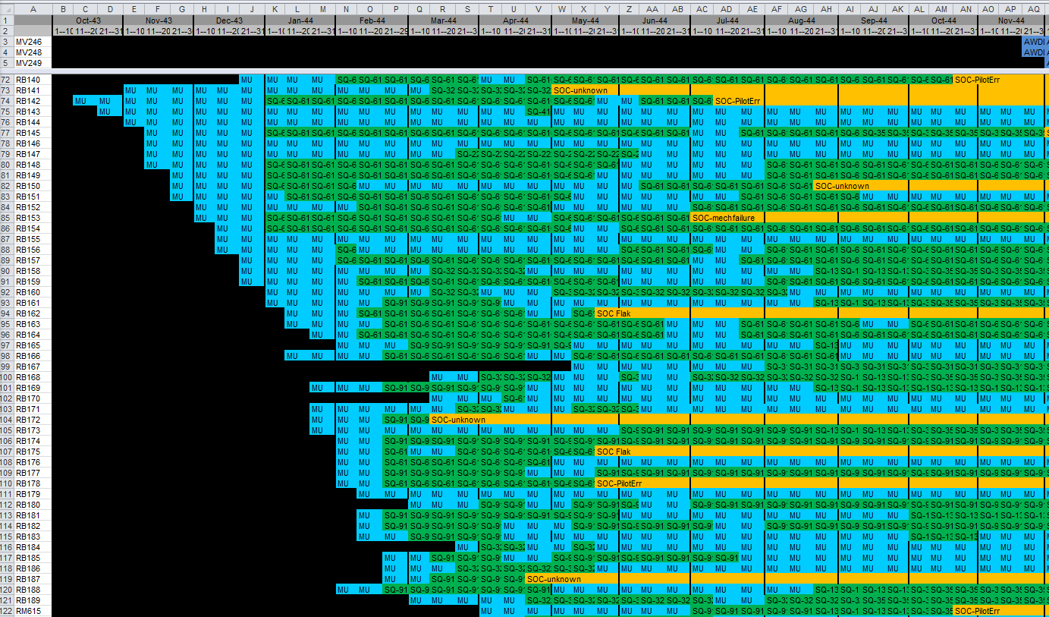
Task: Click row header number 122
Action: (7, 611)
